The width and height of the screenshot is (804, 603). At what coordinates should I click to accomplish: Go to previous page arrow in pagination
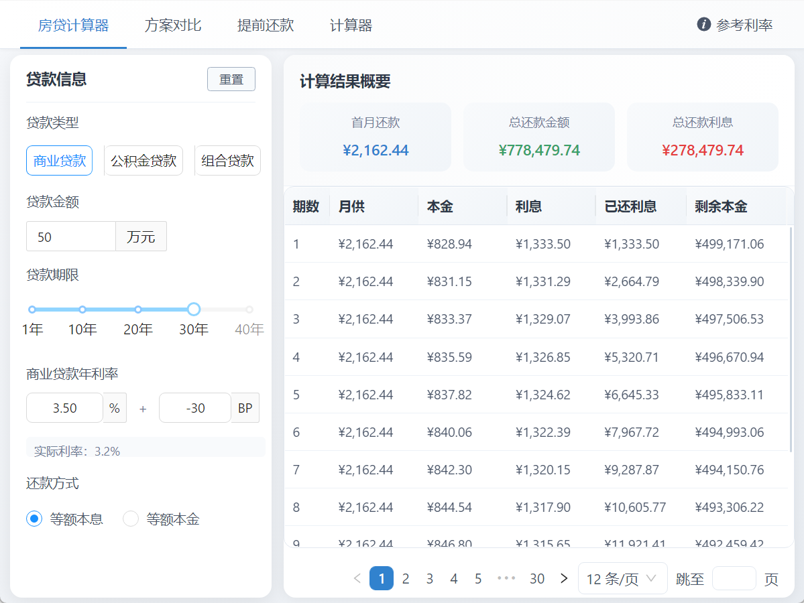pyautogui.click(x=357, y=578)
